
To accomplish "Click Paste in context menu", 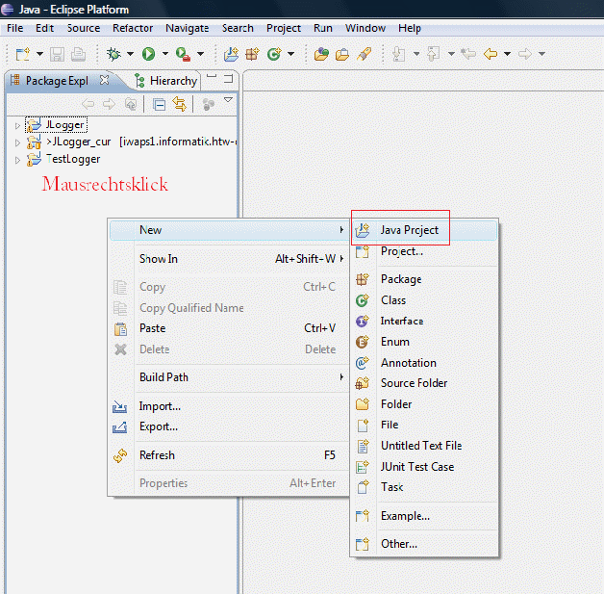I will tap(230, 328).
